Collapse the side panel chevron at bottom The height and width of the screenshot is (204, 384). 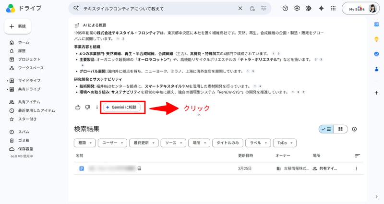click(x=376, y=196)
